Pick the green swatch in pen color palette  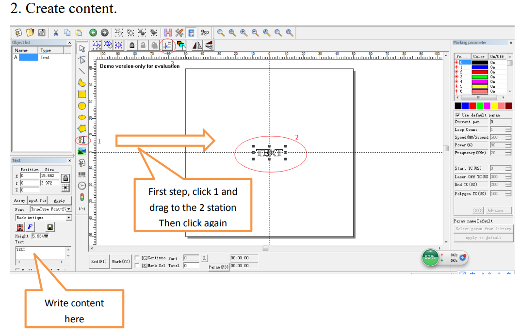coord(480,106)
